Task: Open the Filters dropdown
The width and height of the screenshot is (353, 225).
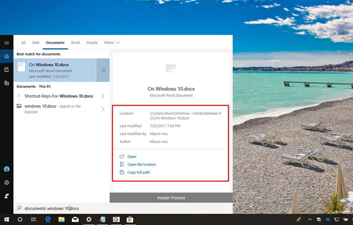Action: 111,42
